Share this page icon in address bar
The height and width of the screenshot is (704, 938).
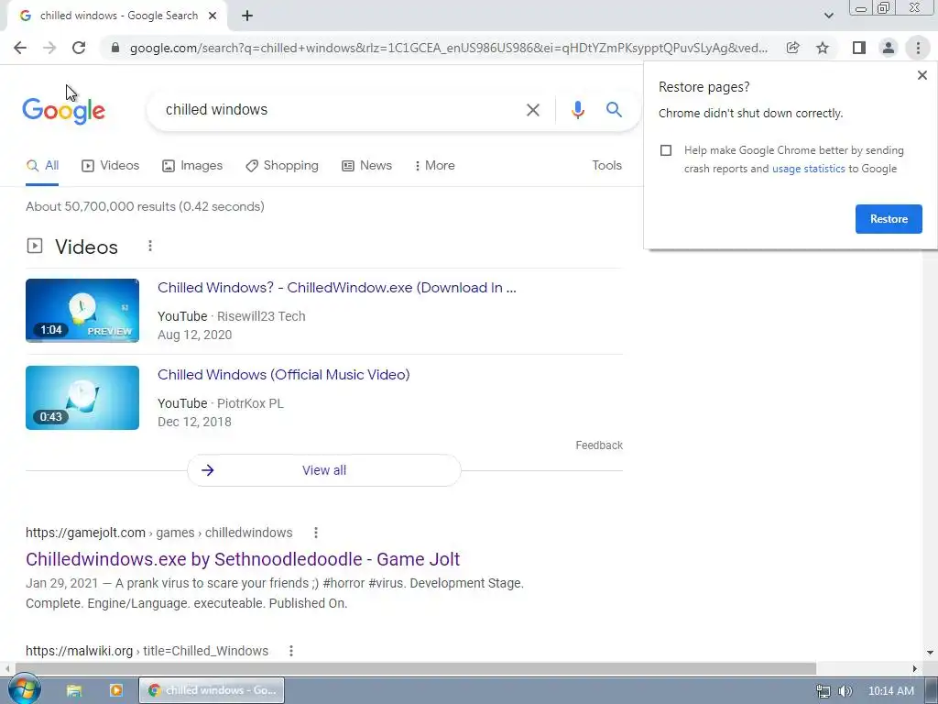(x=792, y=48)
